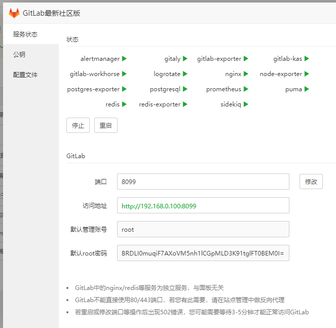Click the note about 502错误 waiting time
This screenshot has height=328, width=336.
(192, 312)
